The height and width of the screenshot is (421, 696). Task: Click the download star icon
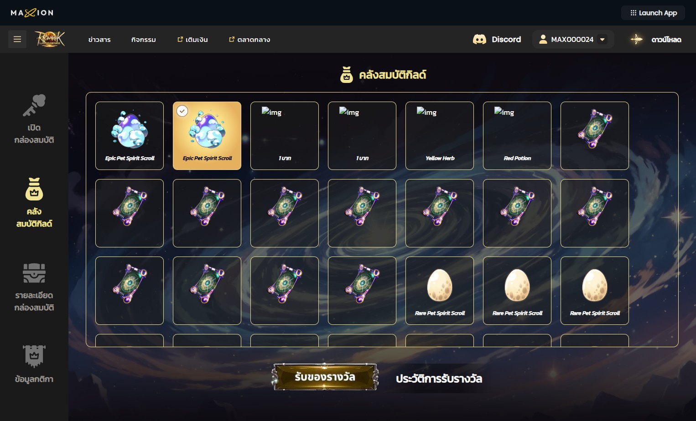637,39
